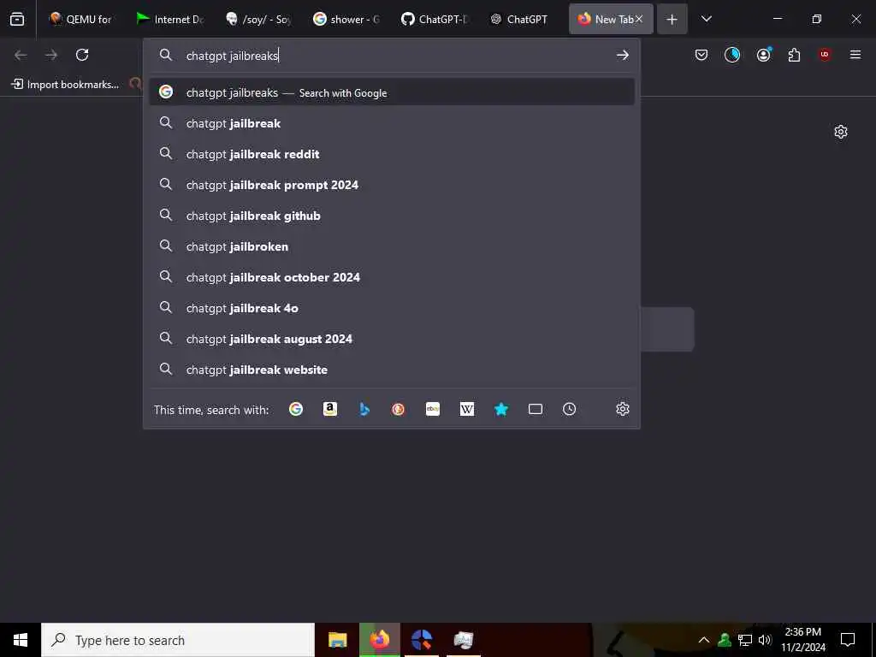Image resolution: width=876 pixels, height=657 pixels.
Task: Close the New Tab tab
Action: pos(638,19)
